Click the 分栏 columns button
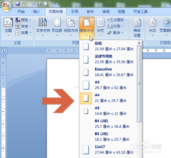 point(100,27)
